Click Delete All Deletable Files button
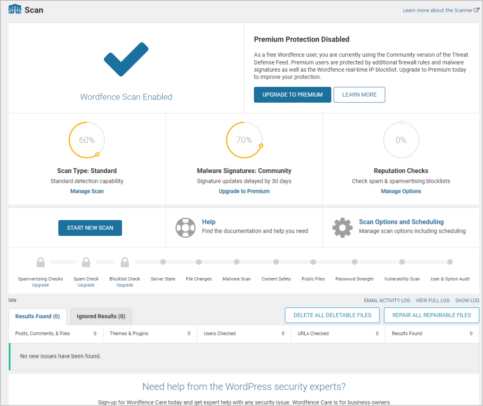 point(332,315)
